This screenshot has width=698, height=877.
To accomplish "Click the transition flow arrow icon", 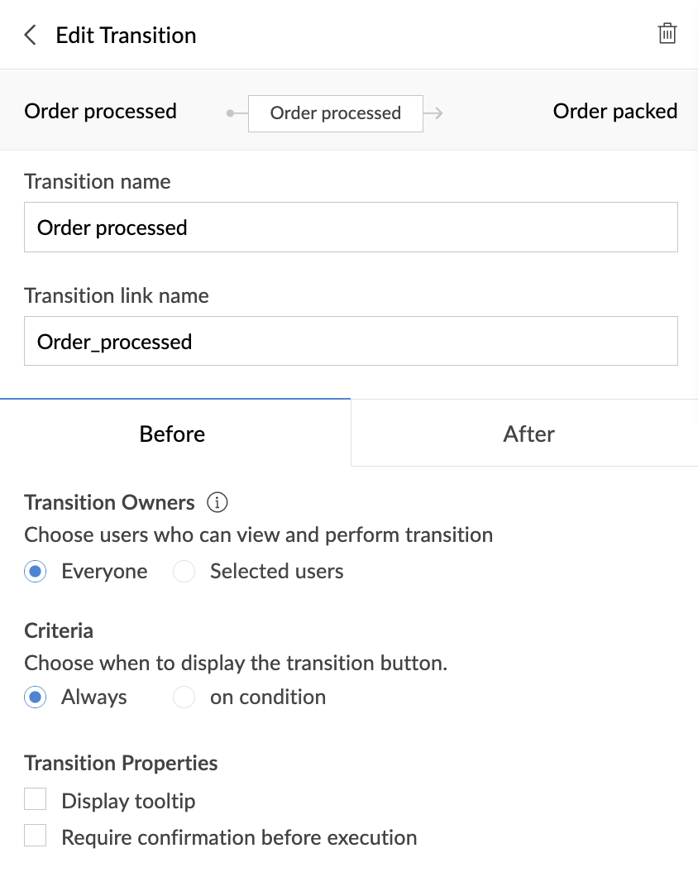I will pos(434,113).
